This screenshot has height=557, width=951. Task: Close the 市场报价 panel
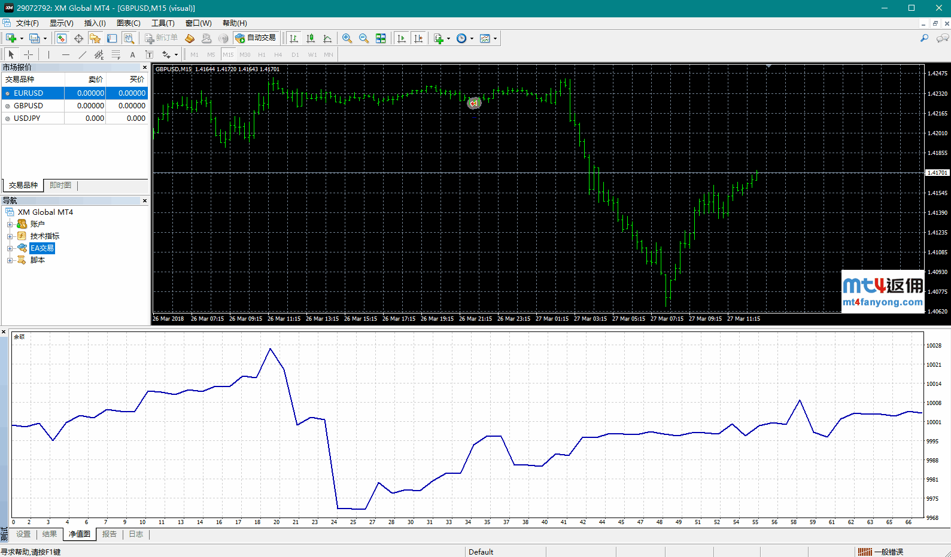[x=144, y=68]
